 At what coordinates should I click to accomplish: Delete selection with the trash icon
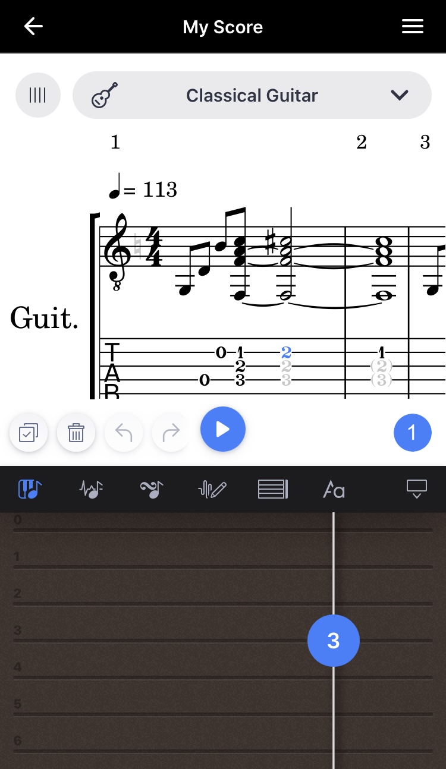[x=76, y=432]
